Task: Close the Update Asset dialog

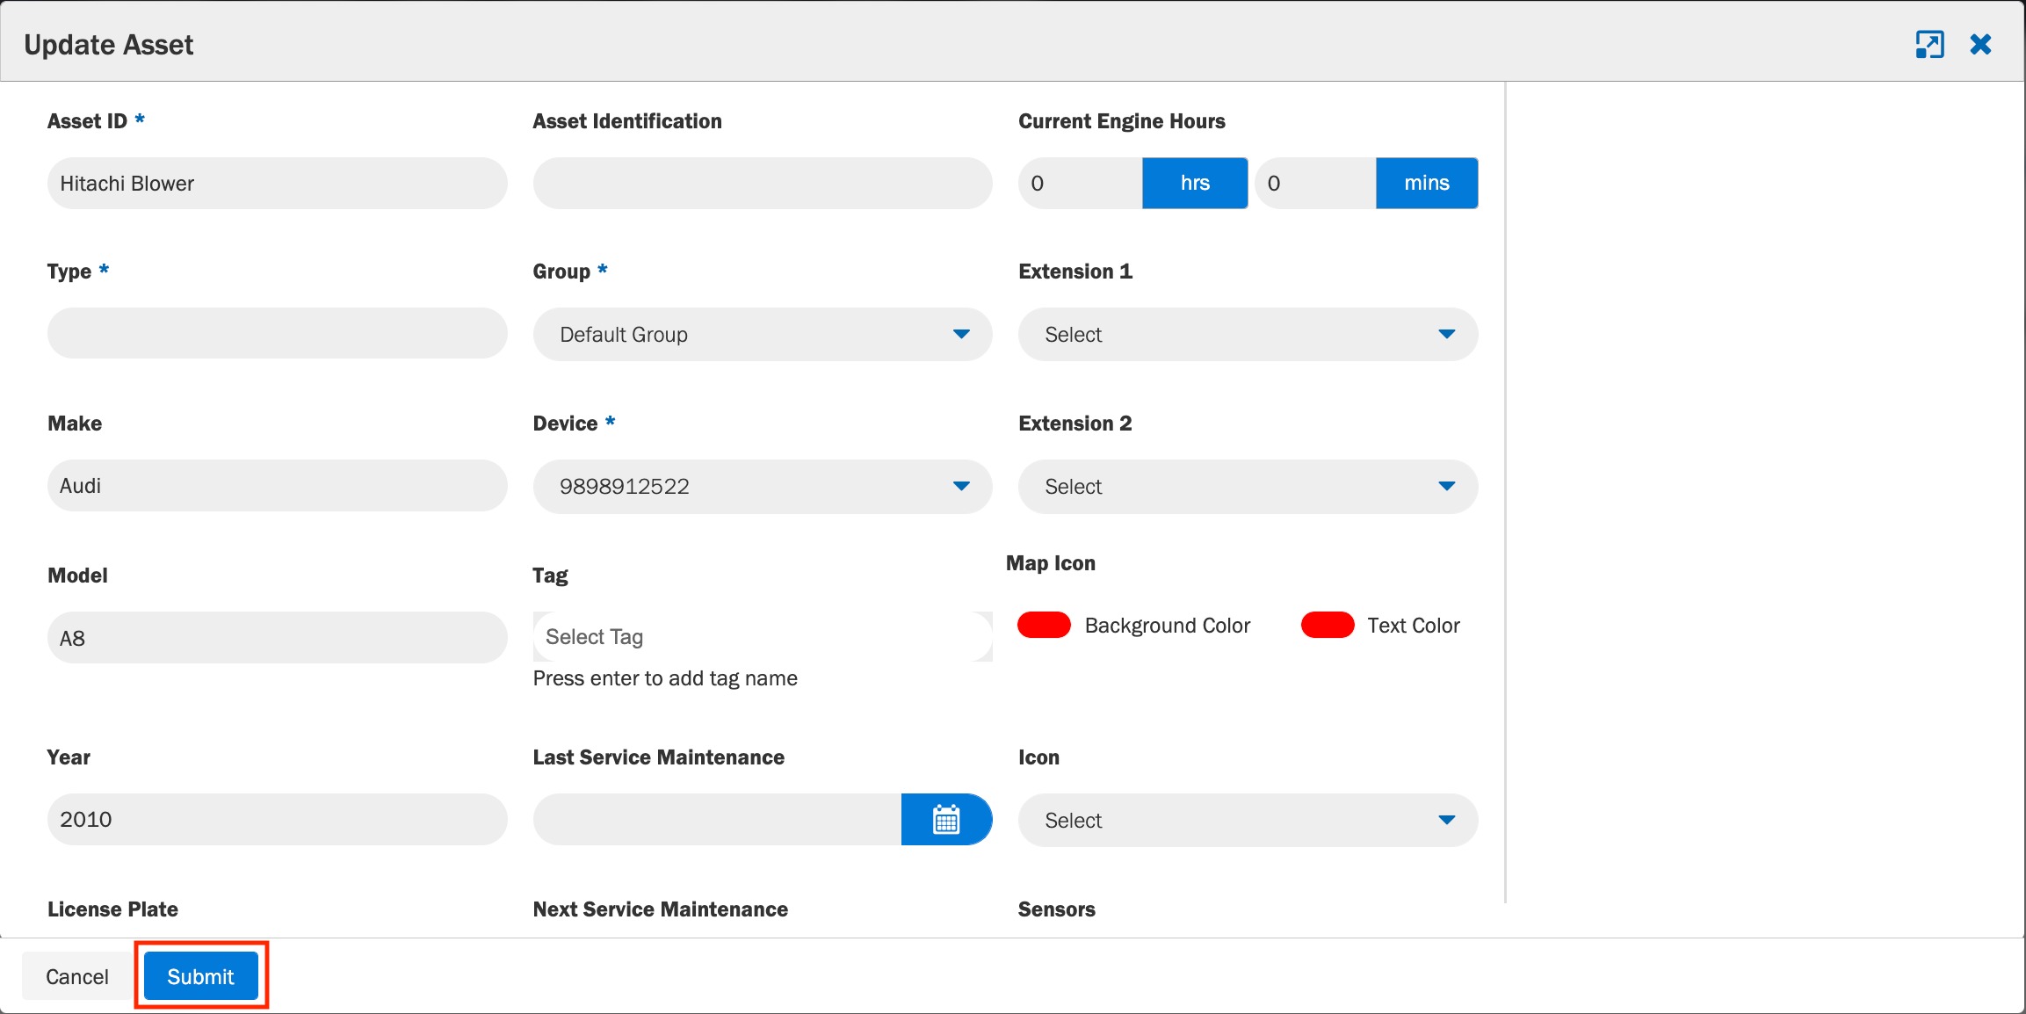Action: point(1980,44)
